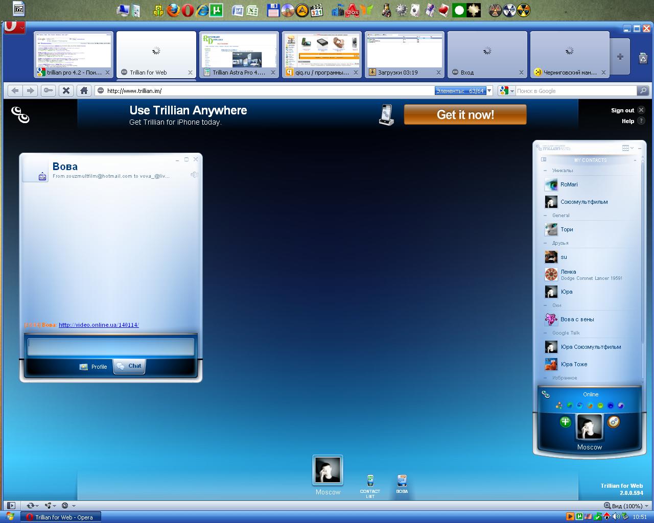Screen dimensions: 654x523
Task: Toggle the Opera panel button in the status bar
Action: pos(11,506)
